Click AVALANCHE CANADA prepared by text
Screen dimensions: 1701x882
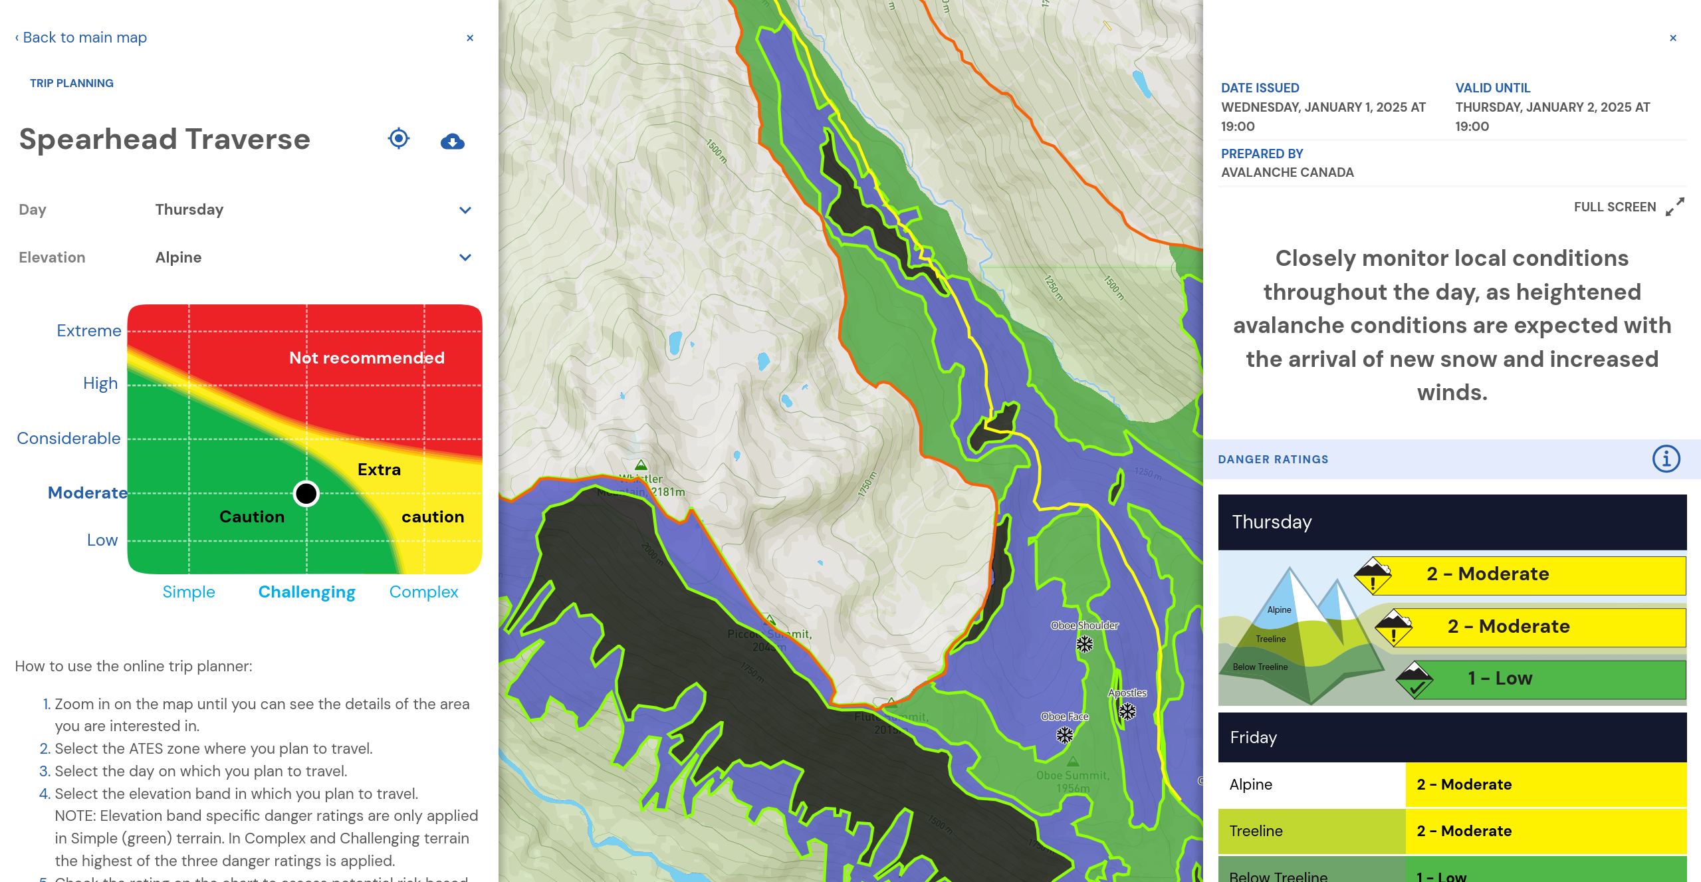tap(1287, 172)
